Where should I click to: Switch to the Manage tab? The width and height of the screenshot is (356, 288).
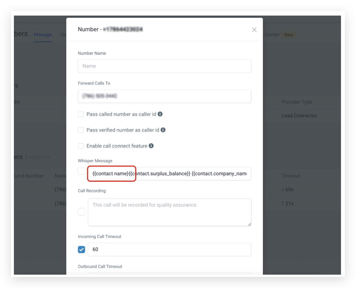(x=43, y=35)
